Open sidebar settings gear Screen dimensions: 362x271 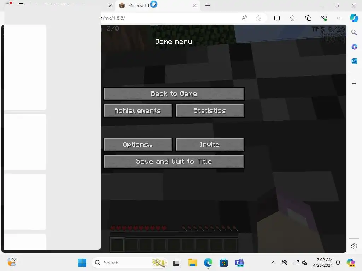354,246
